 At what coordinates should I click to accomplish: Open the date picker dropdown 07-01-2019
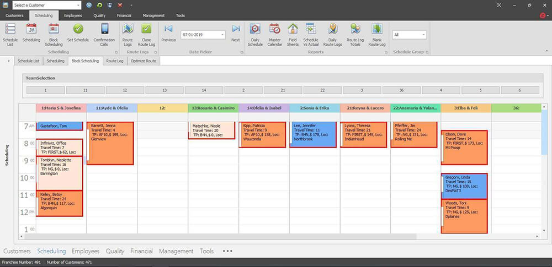[222, 35]
